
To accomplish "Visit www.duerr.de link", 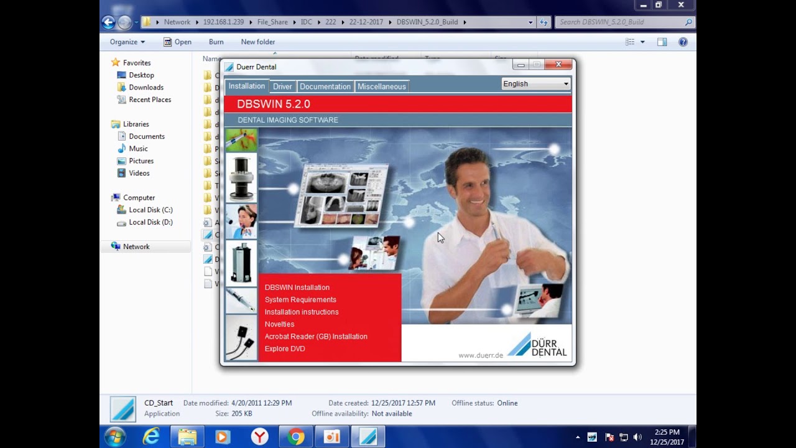I will point(481,355).
